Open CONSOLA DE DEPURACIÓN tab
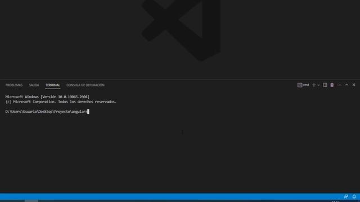 pyautogui.click(x=85, y=85)
